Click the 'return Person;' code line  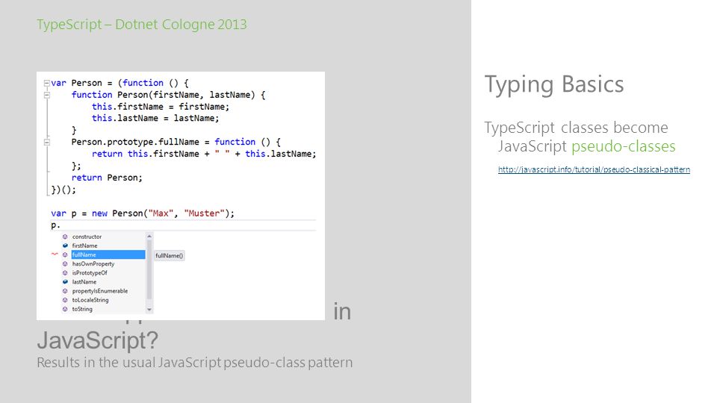[x=107, y=178]
